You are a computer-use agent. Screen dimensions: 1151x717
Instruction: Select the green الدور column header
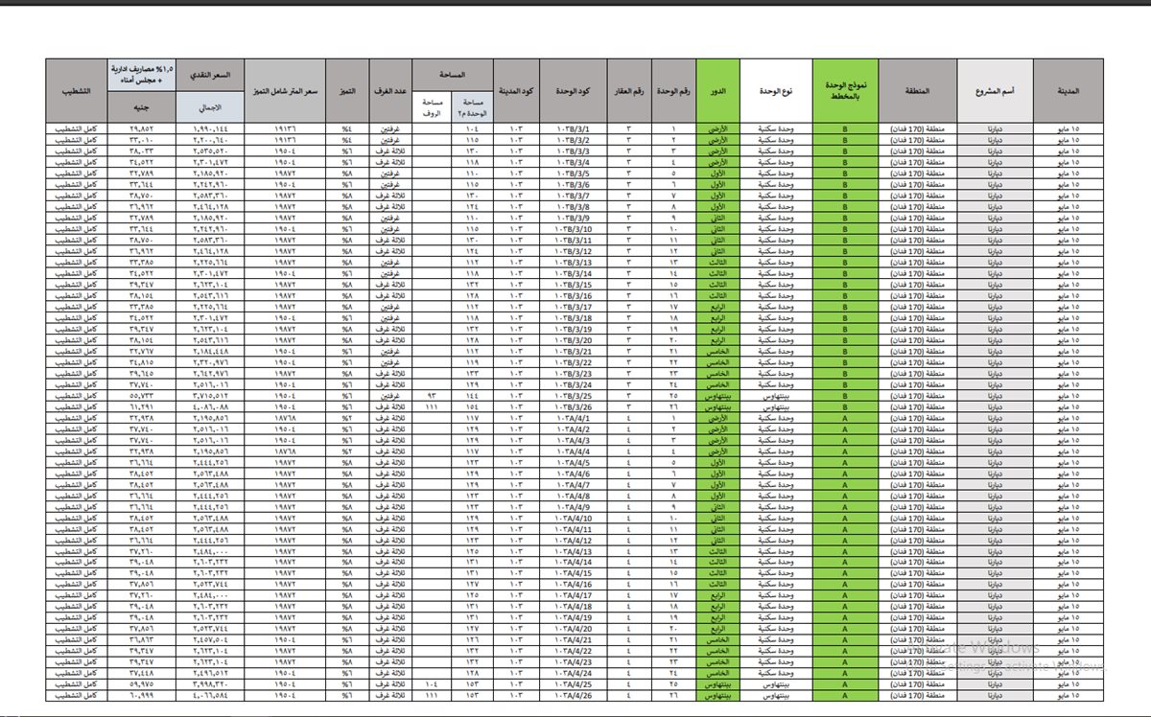pos(717,90)
